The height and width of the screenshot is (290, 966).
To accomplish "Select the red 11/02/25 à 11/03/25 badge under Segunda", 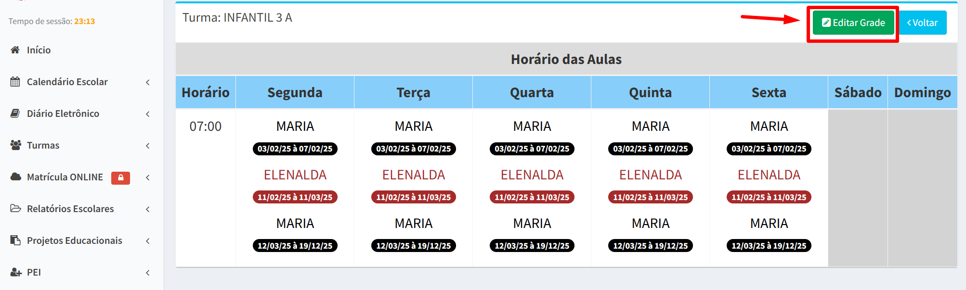I will click(x=295, y=197).
